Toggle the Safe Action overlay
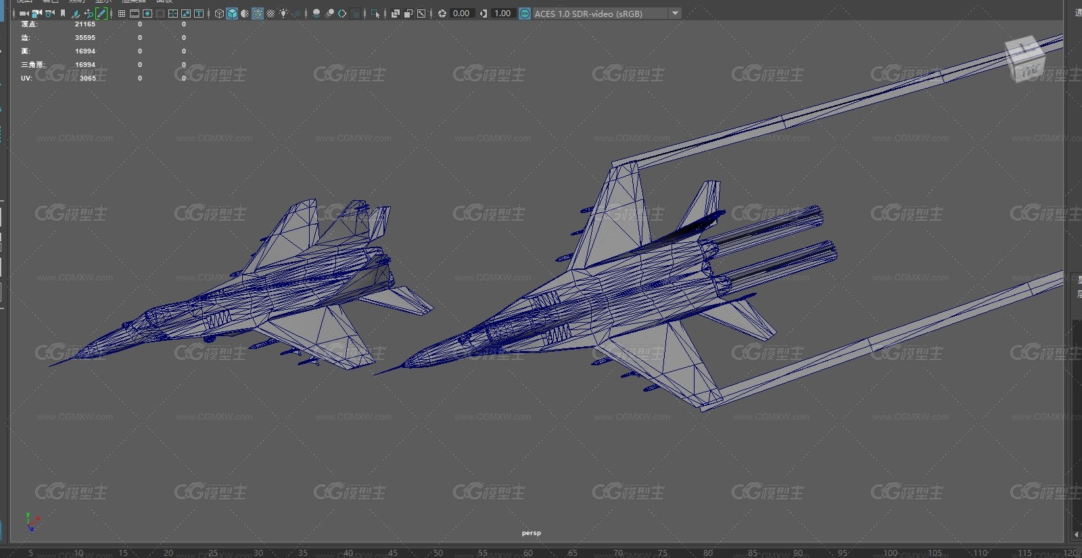Viewport: 1082px width, 558px height. pyautogui.click(x=186, y=14)
